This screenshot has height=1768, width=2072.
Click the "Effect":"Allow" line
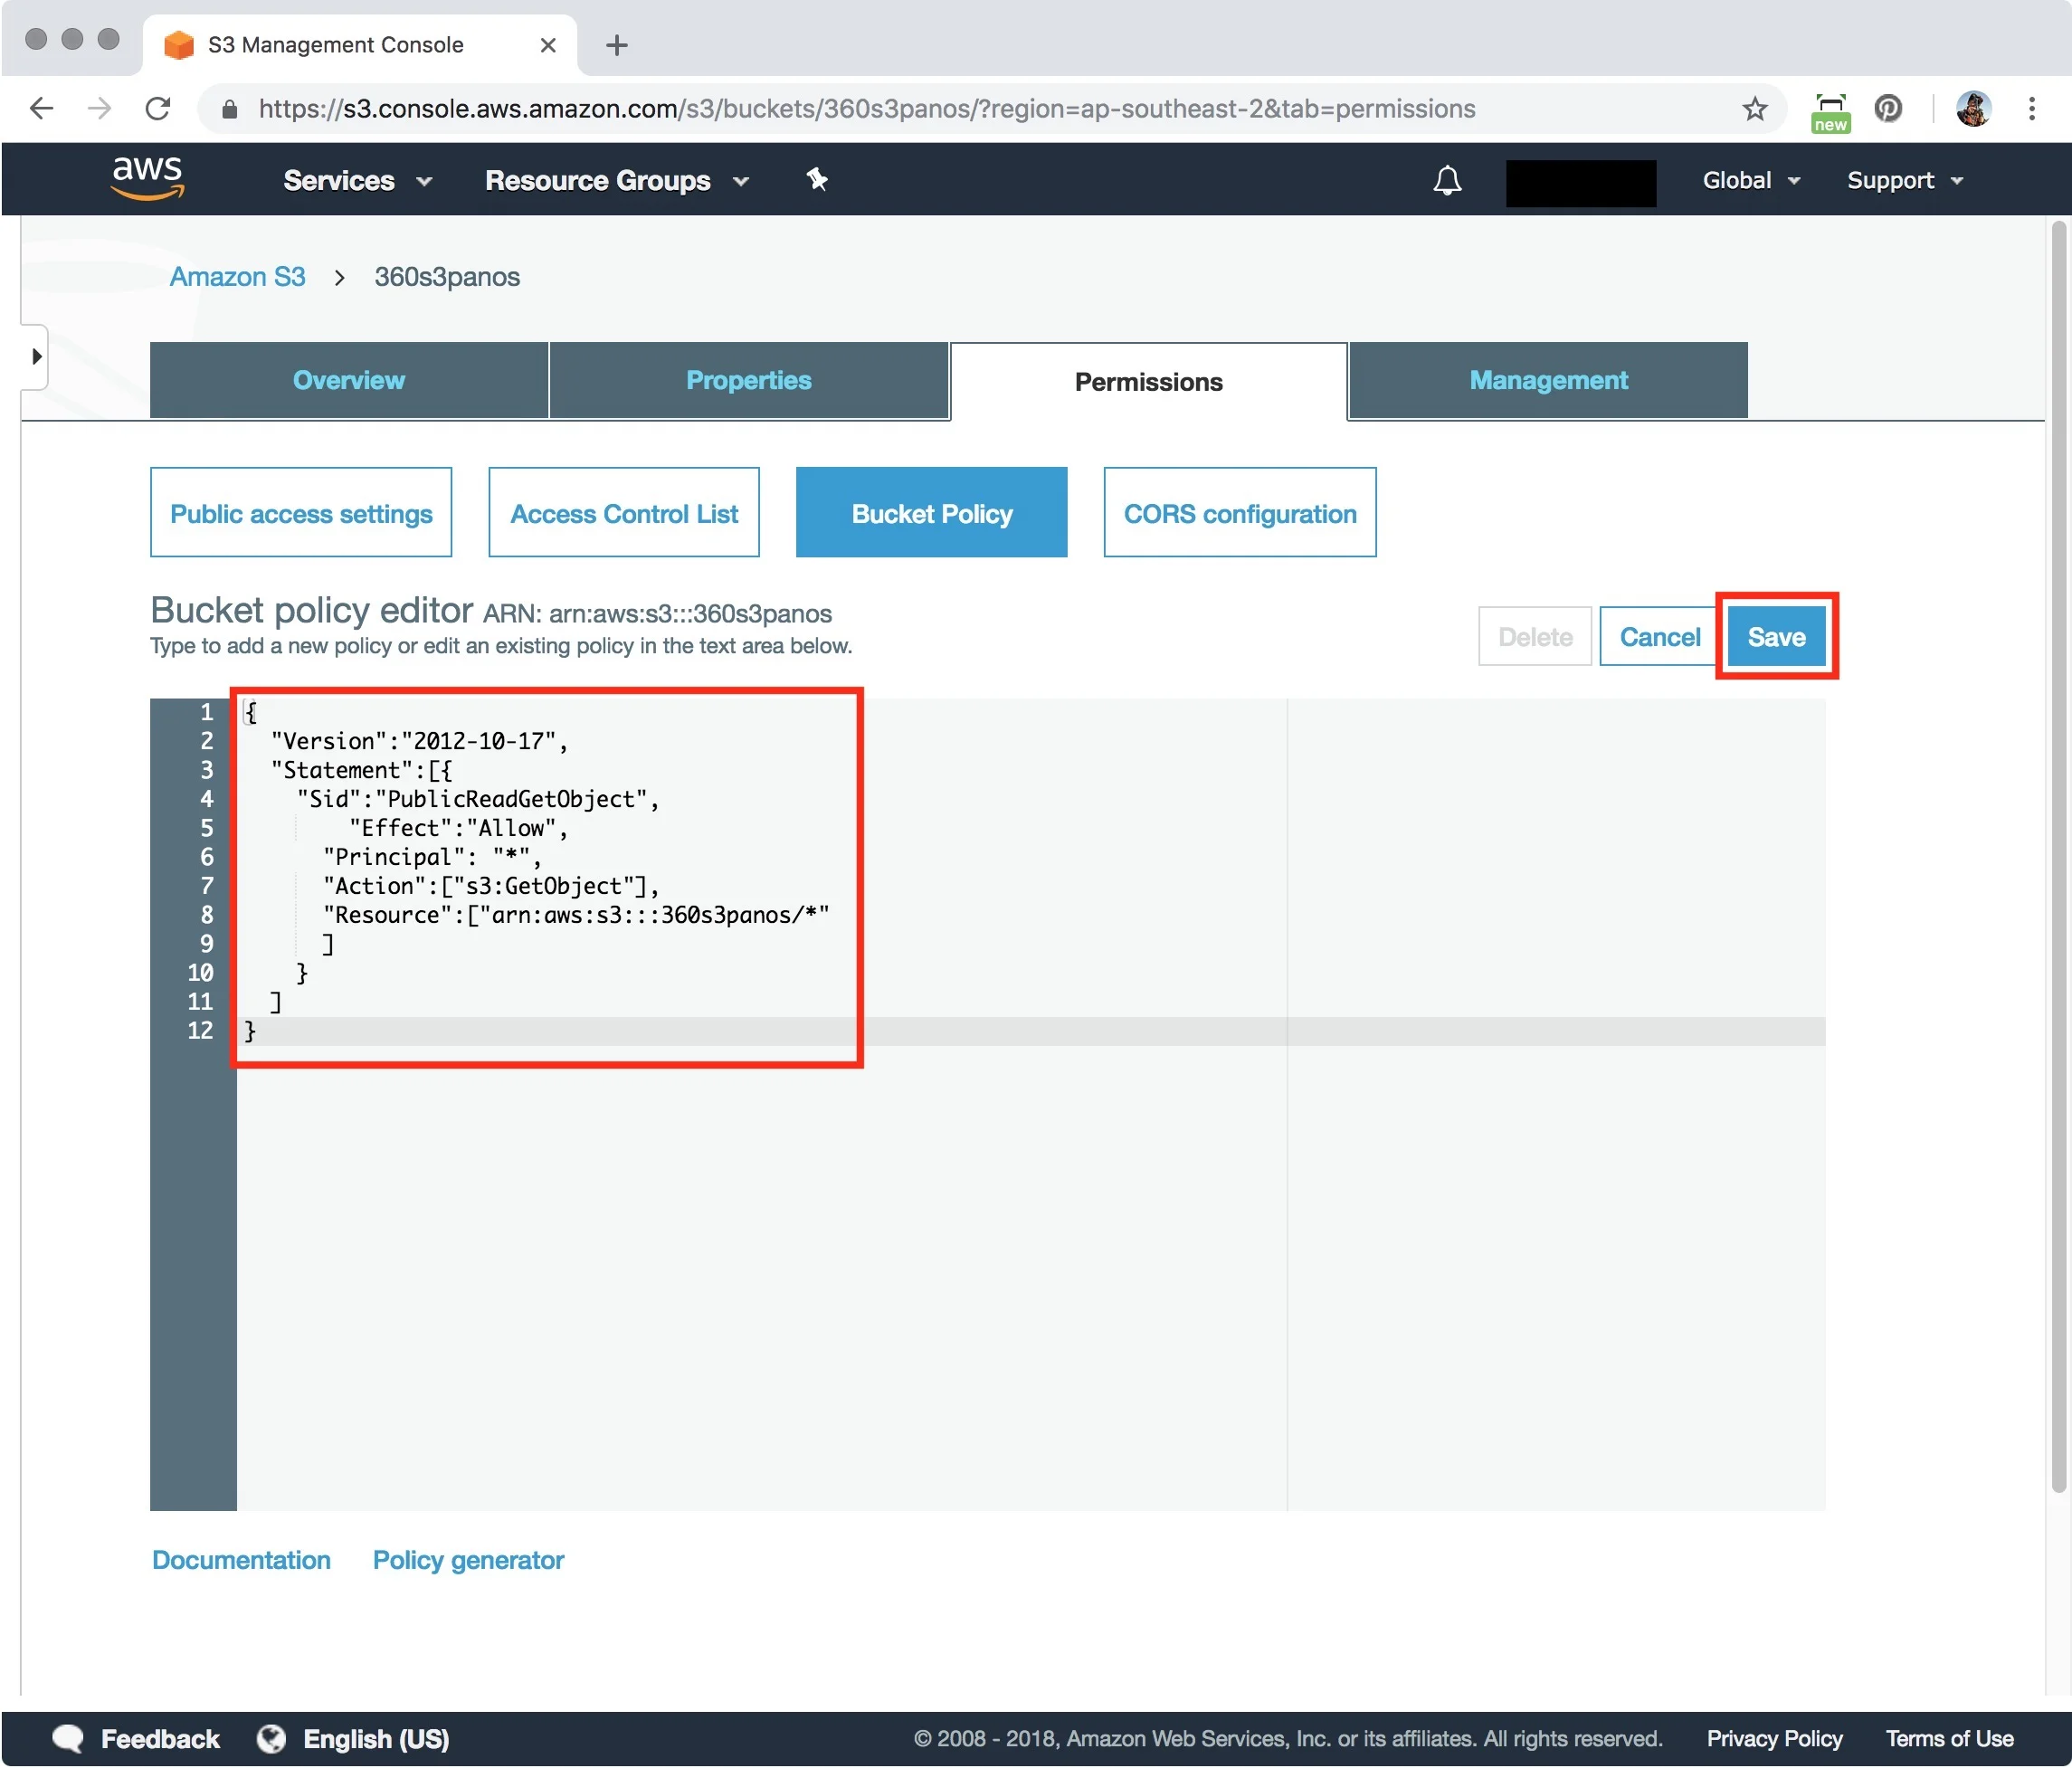tap(458, 828)
